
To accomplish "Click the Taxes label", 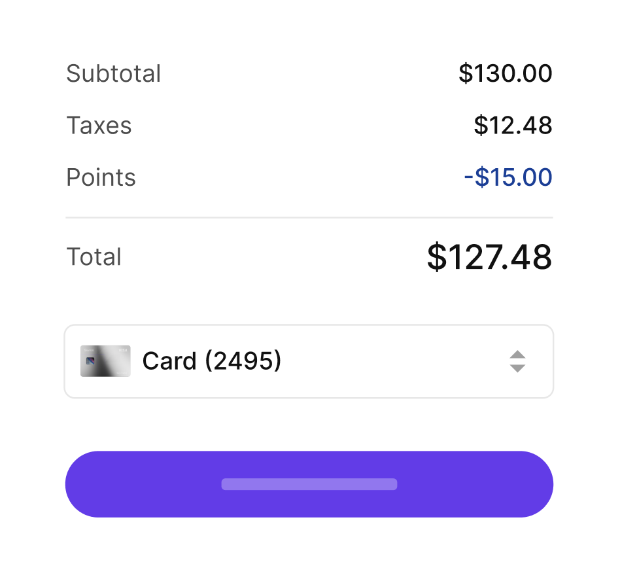I will point(99,126).
